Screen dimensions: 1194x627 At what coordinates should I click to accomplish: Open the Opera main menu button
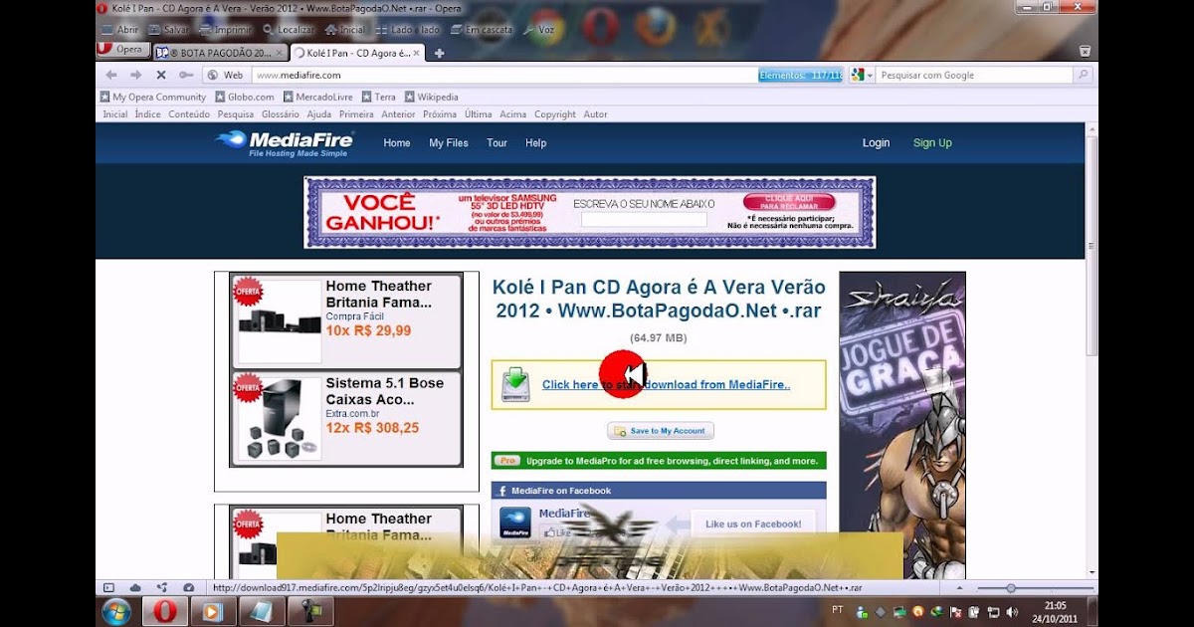click(x=122, y=49)
